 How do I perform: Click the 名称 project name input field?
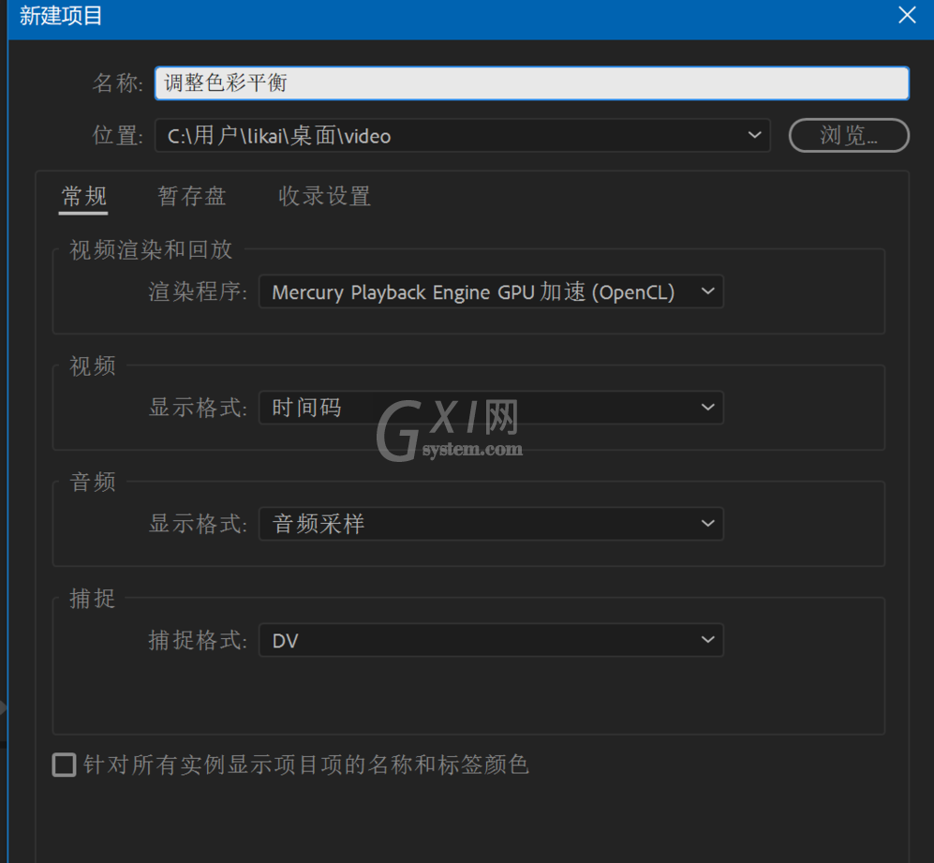pos(531,82)
